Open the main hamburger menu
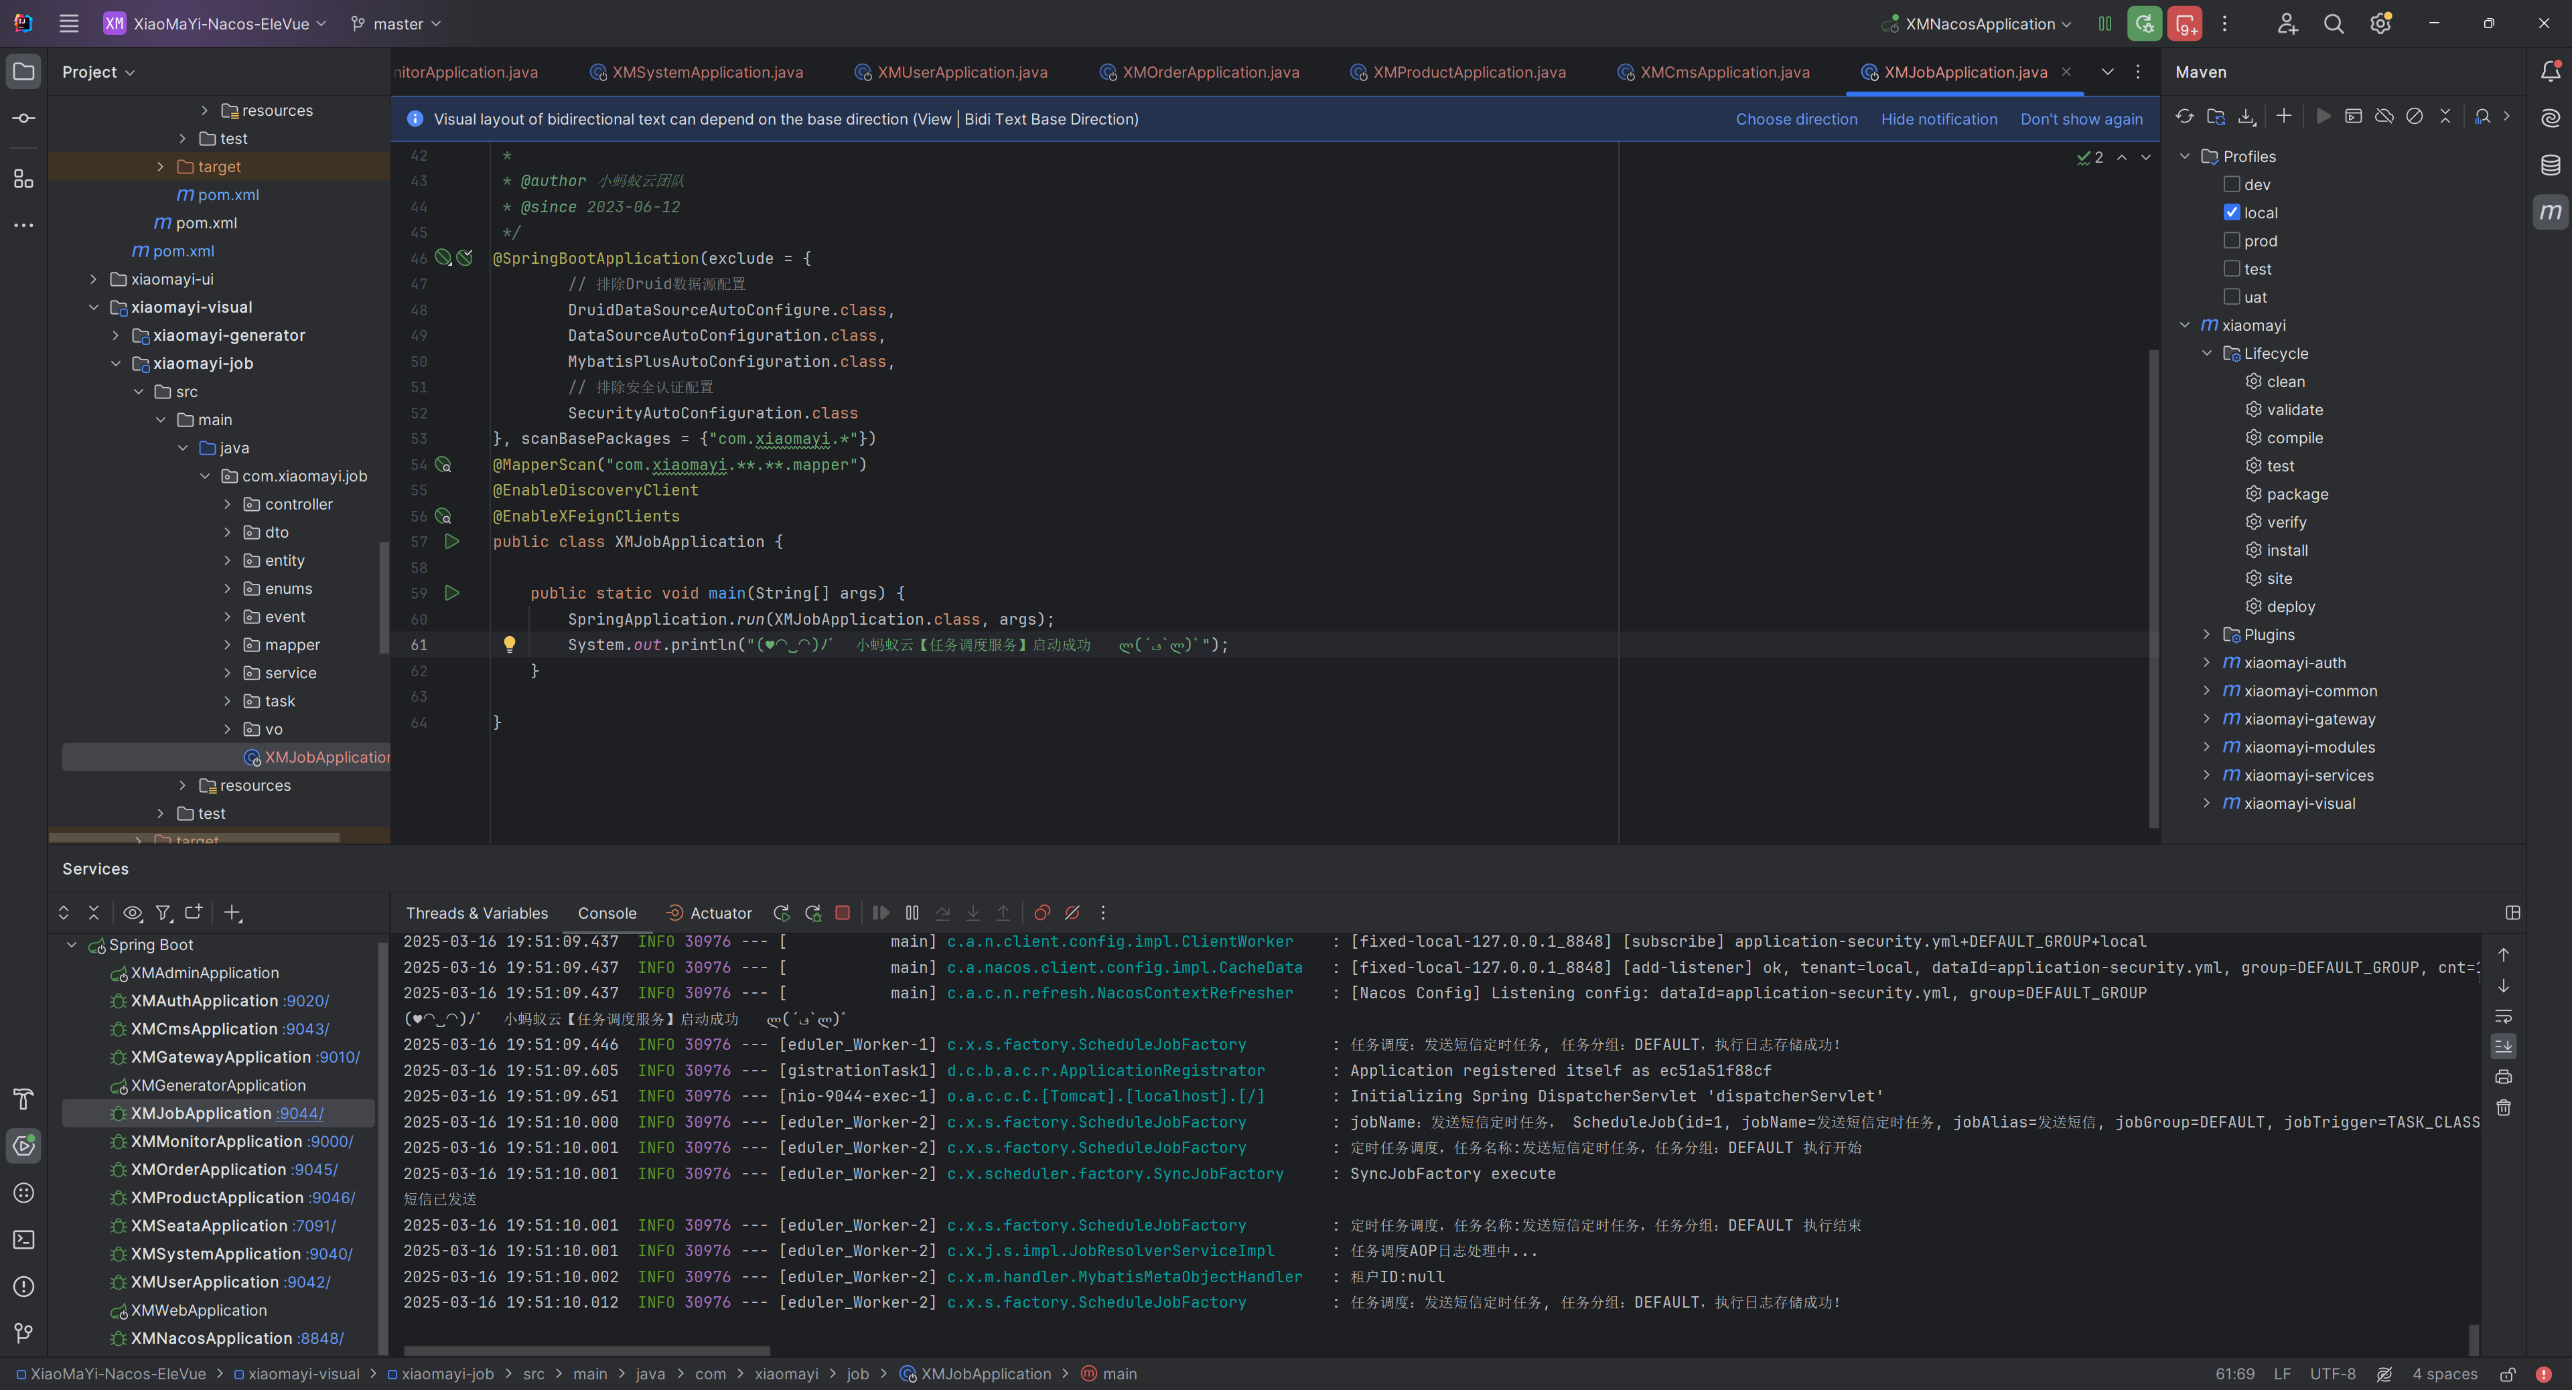 (69, 23)
